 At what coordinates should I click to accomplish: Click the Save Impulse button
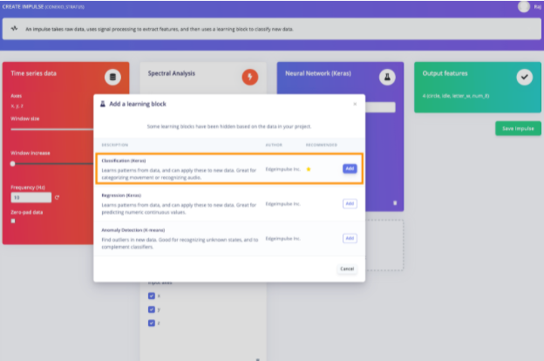pyautogui.click(x=518, y=129)
